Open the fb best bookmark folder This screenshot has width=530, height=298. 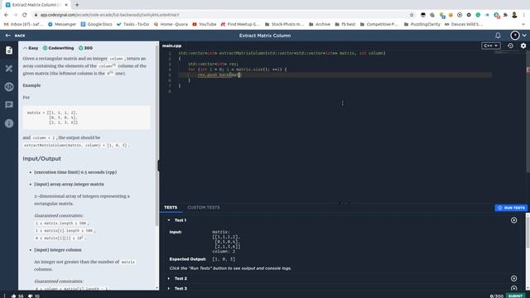pos(345,24)
